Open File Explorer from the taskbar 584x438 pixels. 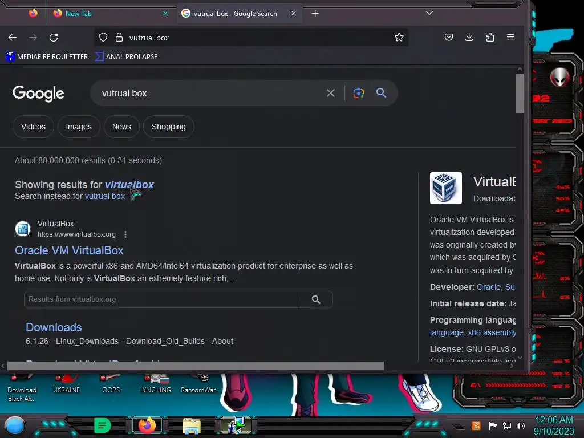click(x=192, y=425)
